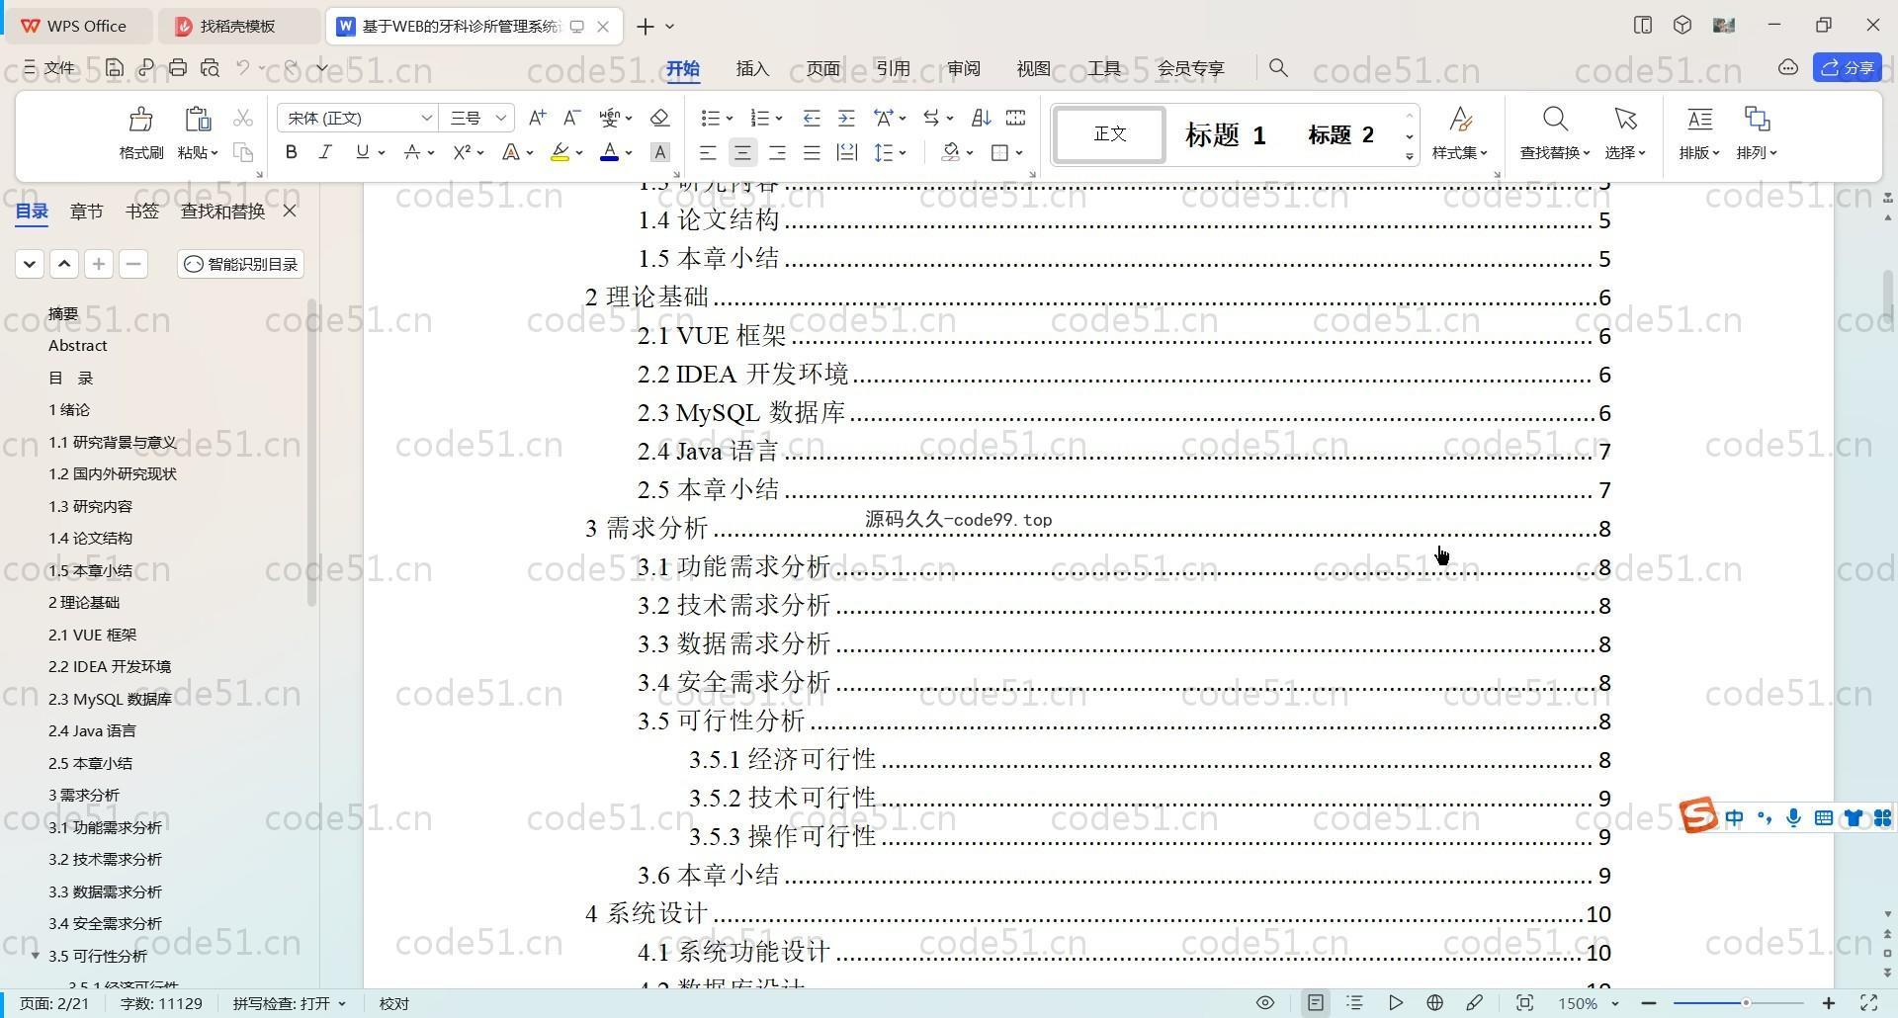Apply 标题 2 style
The image size is (1898, 1018).
point(1340,134)
